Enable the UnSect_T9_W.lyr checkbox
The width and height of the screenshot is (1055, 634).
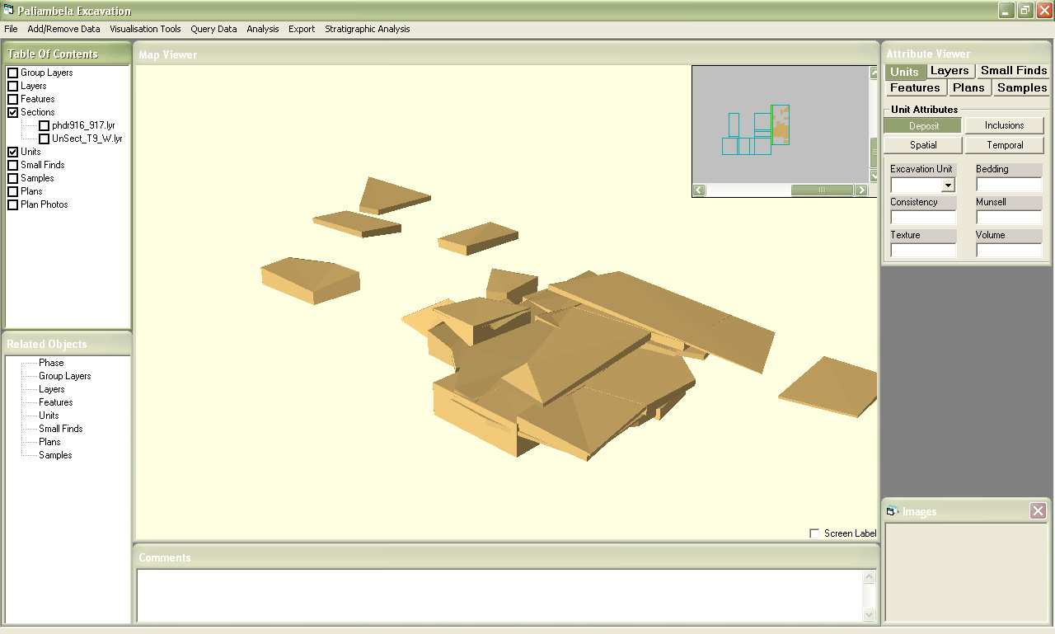[x=45, y=139]
